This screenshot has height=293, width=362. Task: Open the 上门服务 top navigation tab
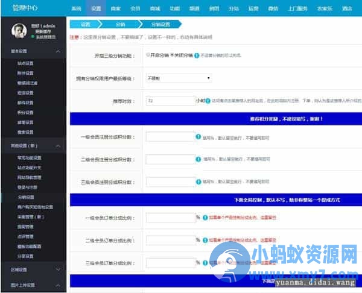click(297, 8)
